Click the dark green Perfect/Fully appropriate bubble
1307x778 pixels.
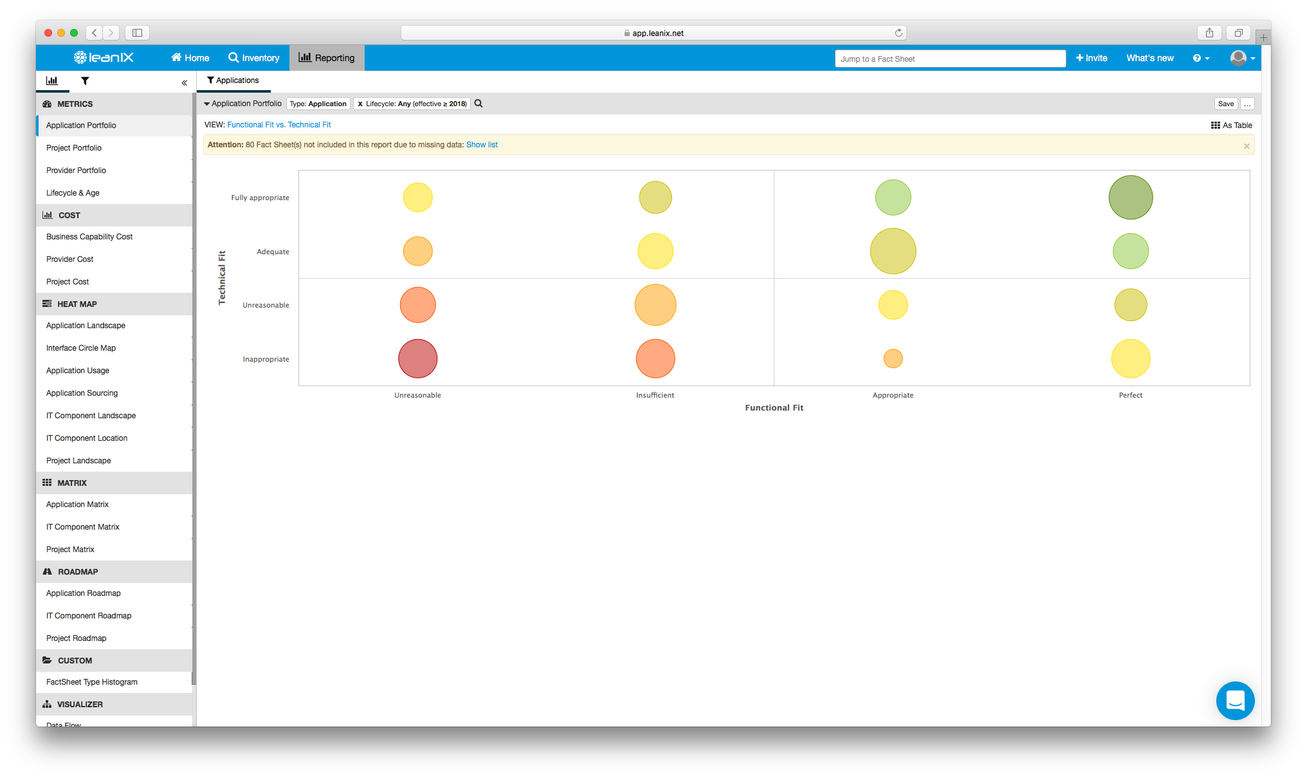pyautogui.click(x=1130, y=198)
